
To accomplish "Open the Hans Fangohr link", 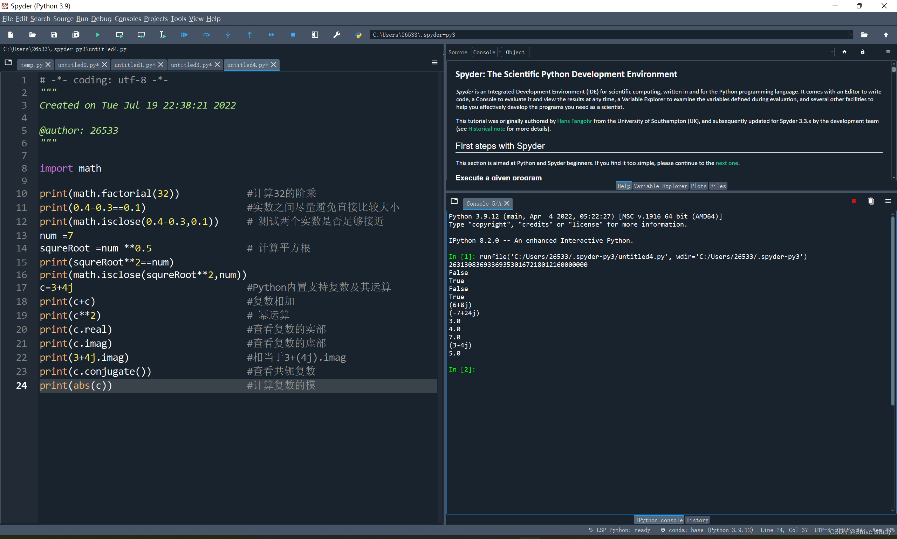I will pyautogui.click(x=574, y=121).
